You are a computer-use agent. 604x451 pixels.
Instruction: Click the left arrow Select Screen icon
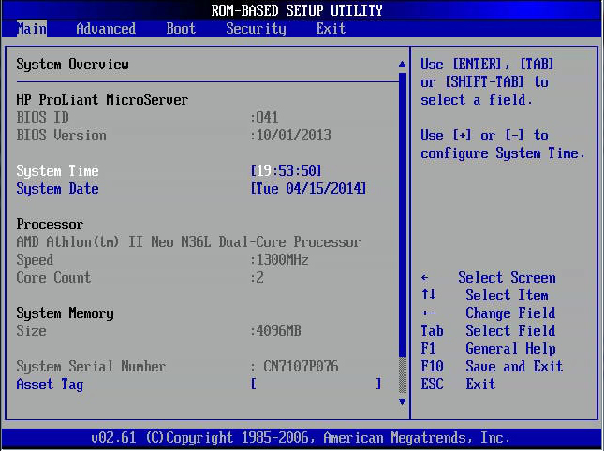coord(424,278)
